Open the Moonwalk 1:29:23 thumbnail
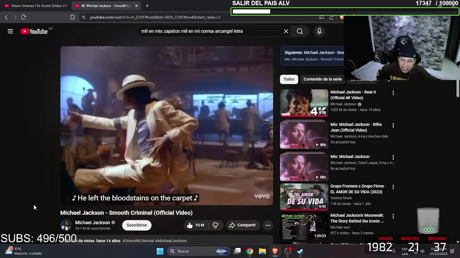Viewport: 460px width, 258px height. coord(304,226)
